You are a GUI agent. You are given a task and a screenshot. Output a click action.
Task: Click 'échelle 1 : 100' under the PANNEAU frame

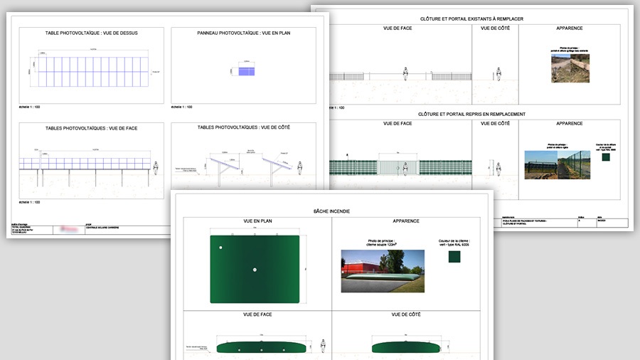click(x=181, y=107)
